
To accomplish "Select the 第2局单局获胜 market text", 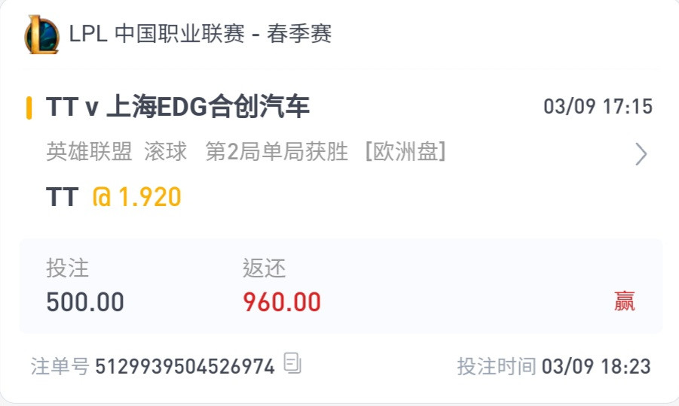I will coord(277,152).
